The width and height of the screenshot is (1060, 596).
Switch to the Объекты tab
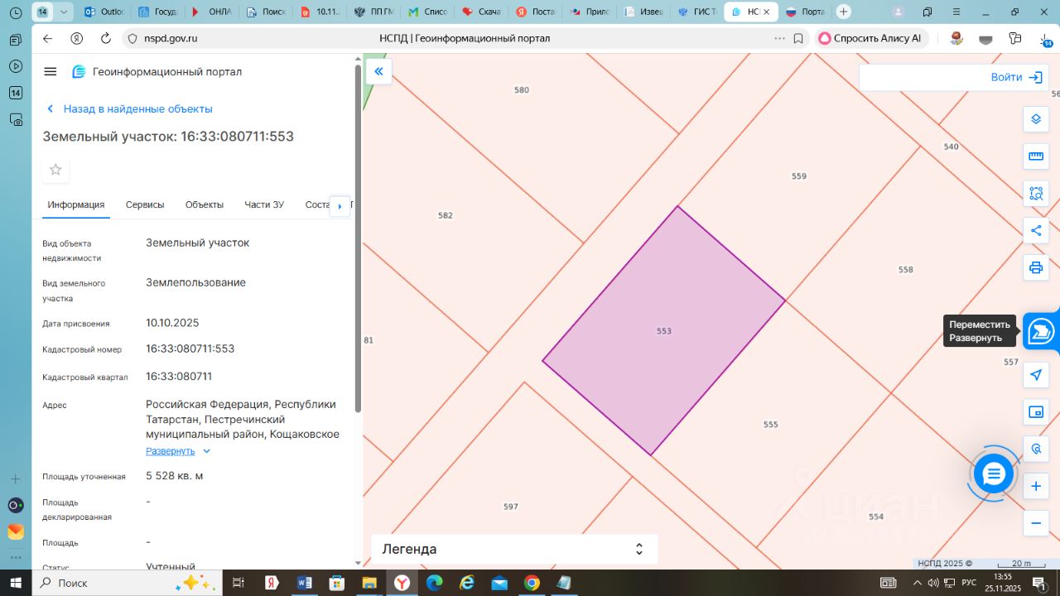pyautogui.click(x=205, y=204)
